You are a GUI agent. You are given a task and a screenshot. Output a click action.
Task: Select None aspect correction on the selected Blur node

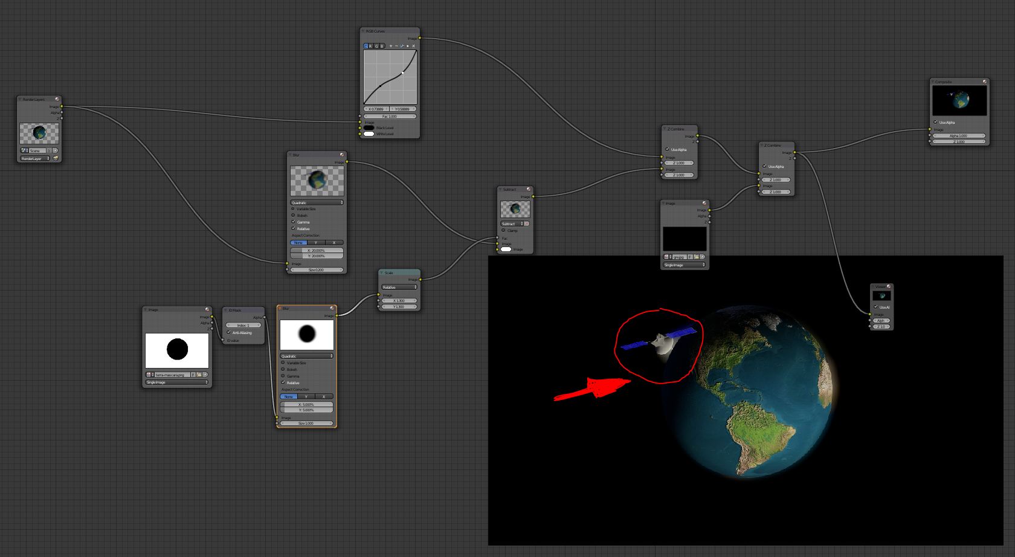tap(288, 396)
